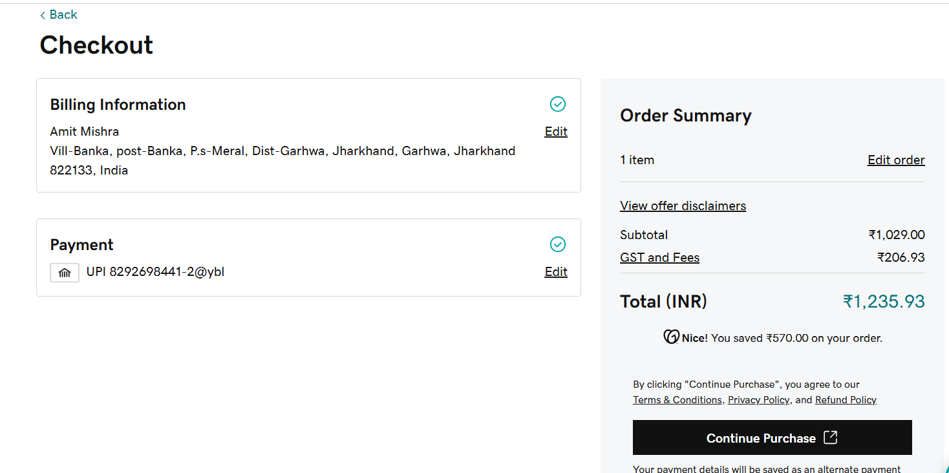Screen dimensions: 949x473
Task: Open the Edit order link
Action: pos(896,160)
